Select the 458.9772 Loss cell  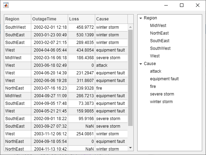[81, 27]
